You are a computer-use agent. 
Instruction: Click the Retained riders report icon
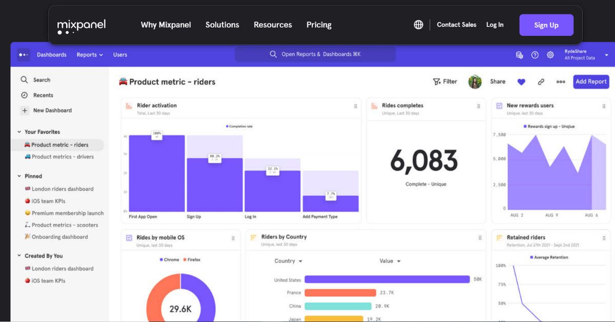click(x=499, y=237)
